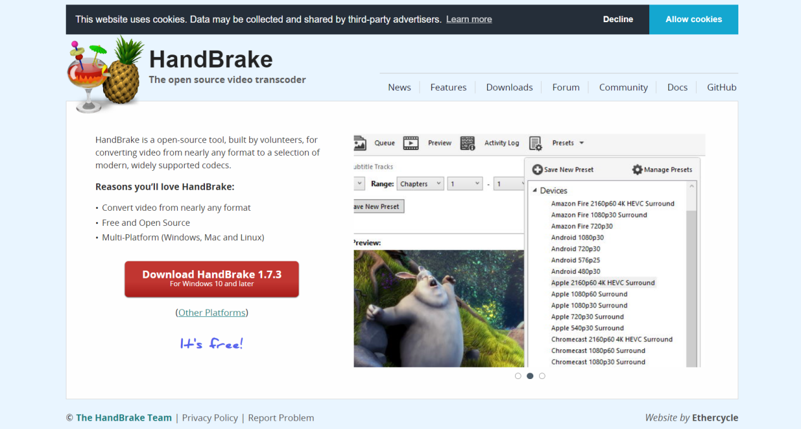Select Android 576p25 preset

point(575,260)
